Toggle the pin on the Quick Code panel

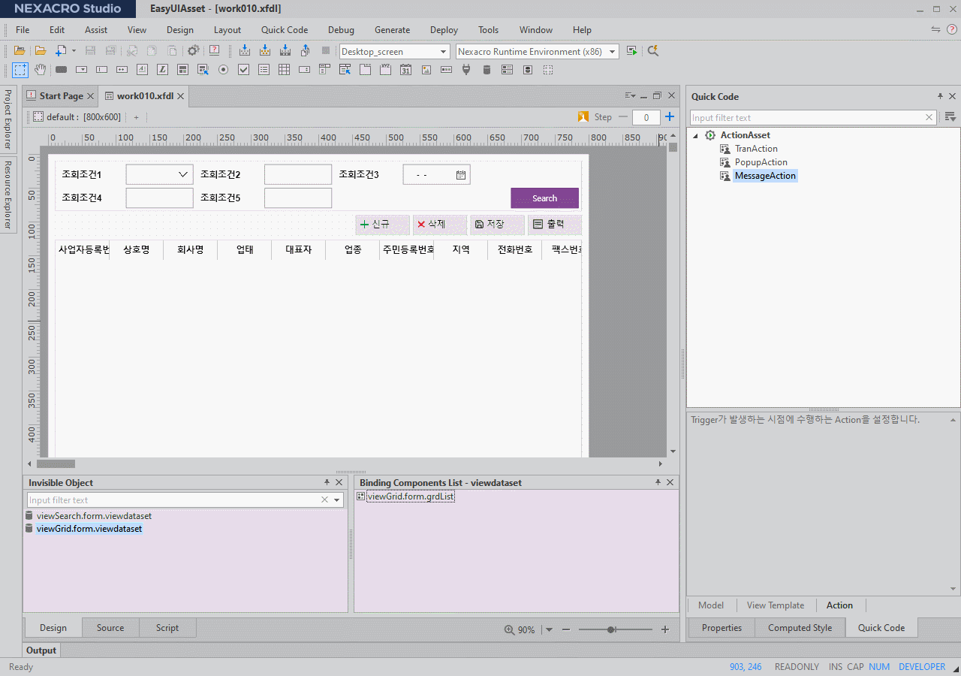pos(940,96)
